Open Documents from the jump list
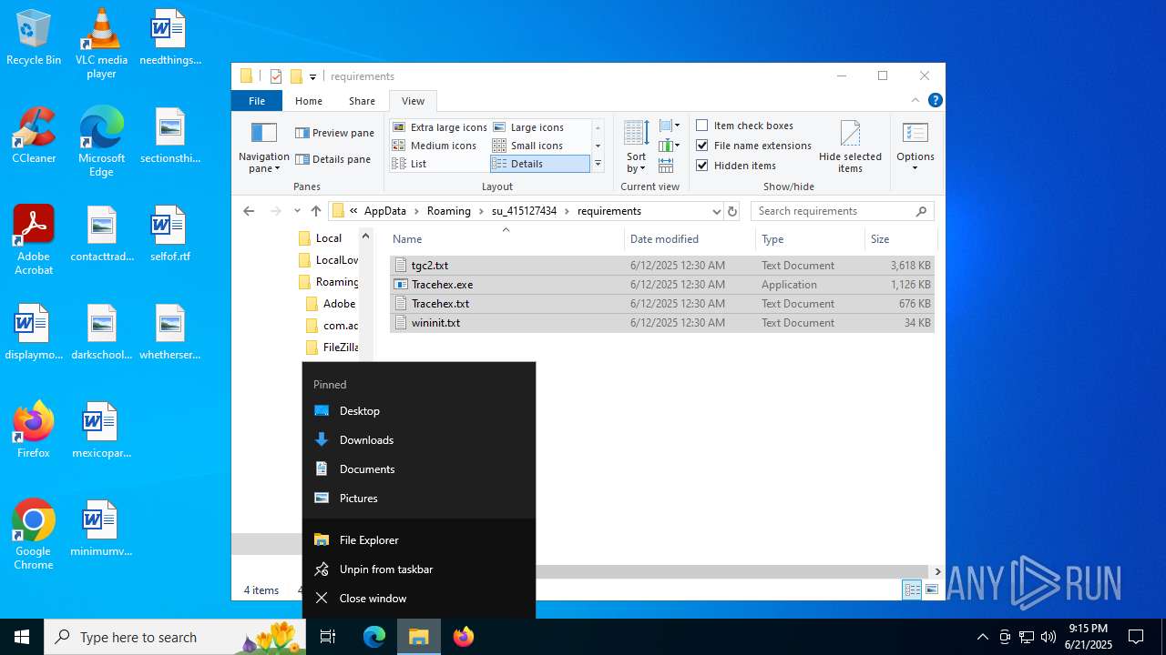 click(419, 469)
